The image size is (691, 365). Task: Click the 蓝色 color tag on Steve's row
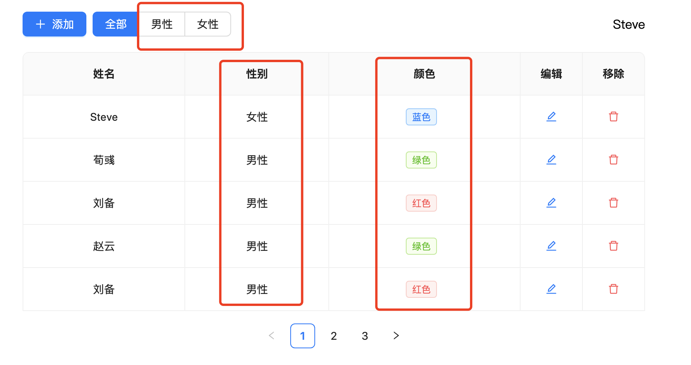tap(421, 116)
